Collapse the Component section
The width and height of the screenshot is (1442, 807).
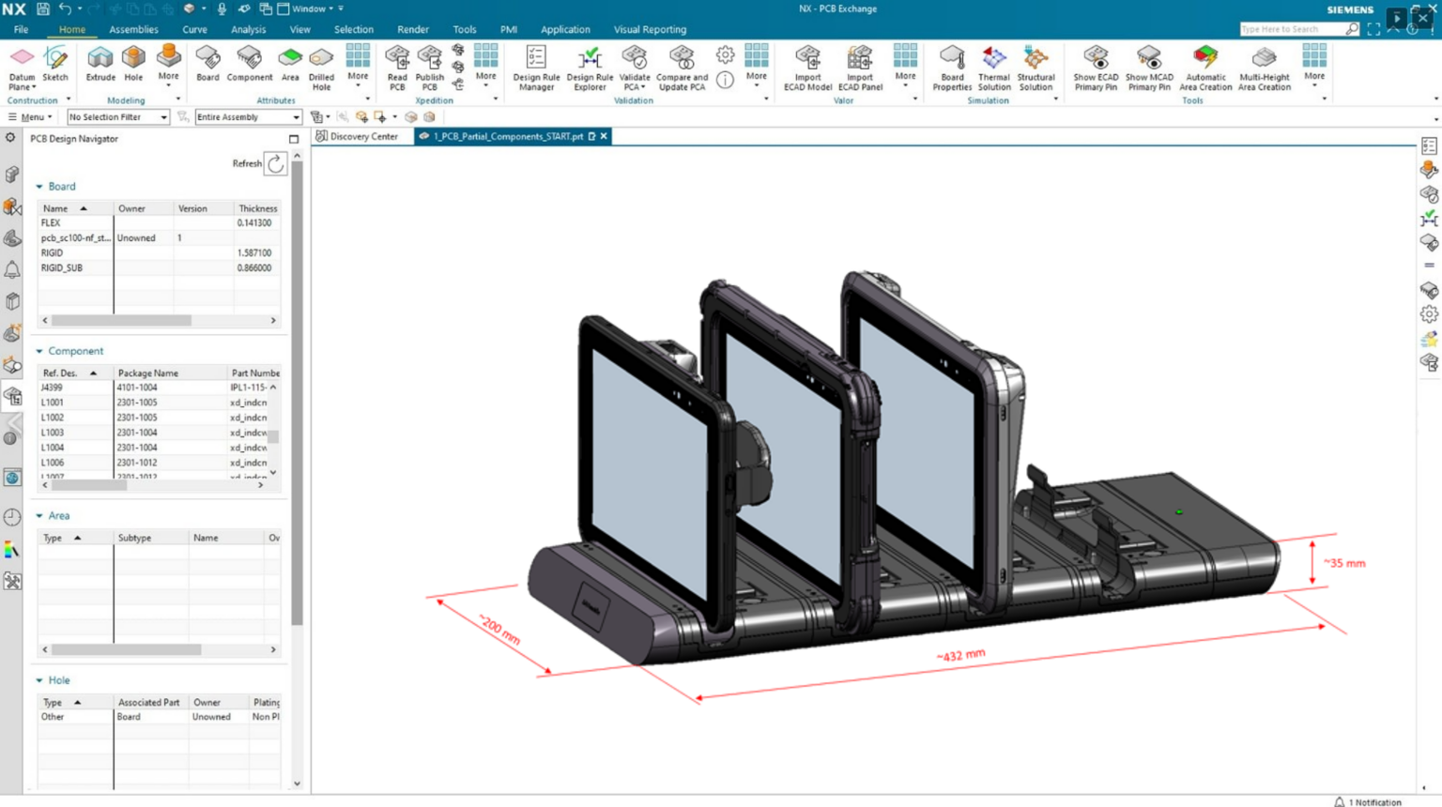(x=39, y=351)
